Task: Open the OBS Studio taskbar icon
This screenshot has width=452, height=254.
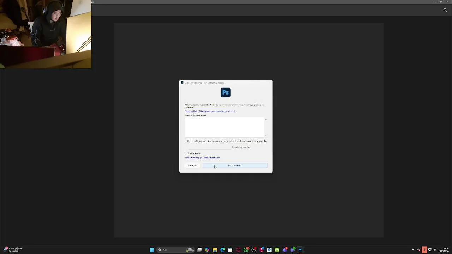Action: point(254,250)
